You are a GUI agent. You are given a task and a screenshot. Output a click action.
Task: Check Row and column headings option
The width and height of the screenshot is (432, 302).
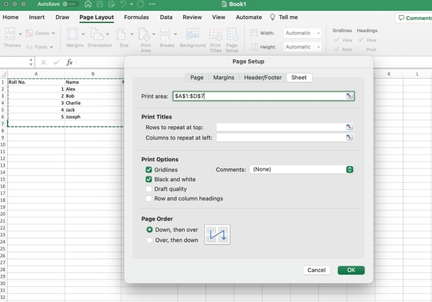pos(149,199)
